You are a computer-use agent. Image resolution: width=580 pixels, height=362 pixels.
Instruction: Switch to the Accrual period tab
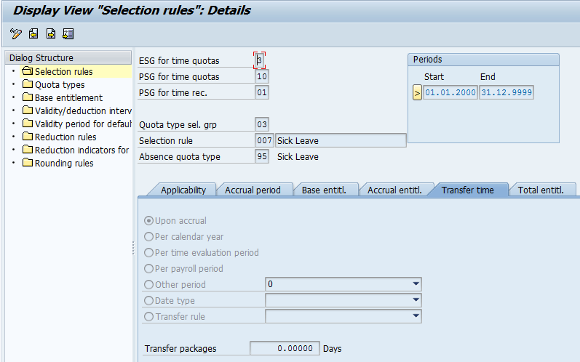(253, 190)
